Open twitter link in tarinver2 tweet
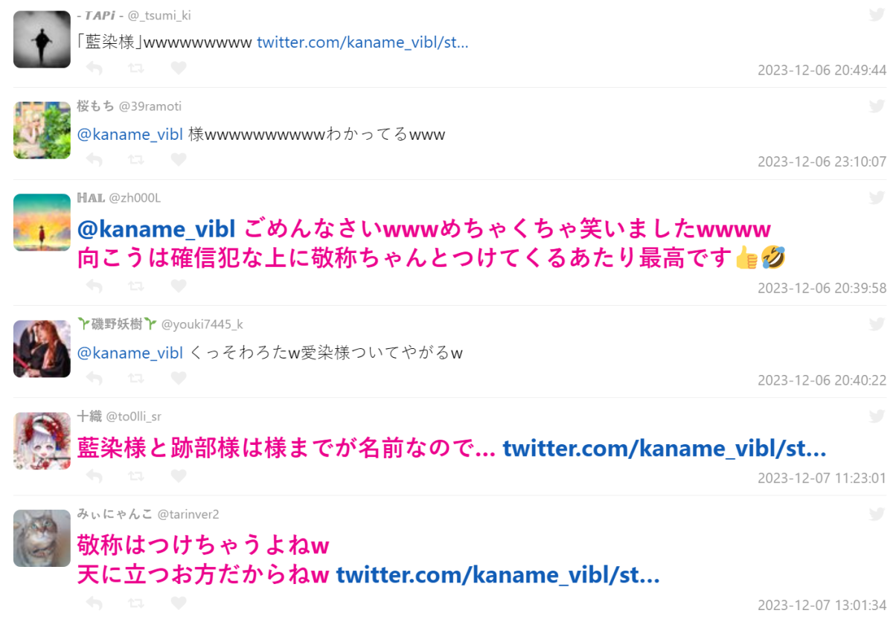The image size is (893, 619). 498,575
